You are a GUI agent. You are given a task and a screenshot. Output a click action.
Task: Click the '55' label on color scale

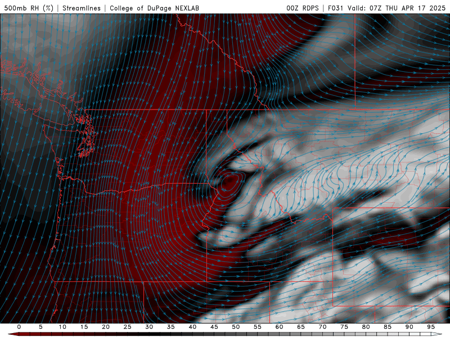click(x=258, y=327)
